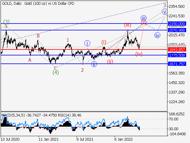Click the red (i) wave label
The image size is (190, 143).
(x=104, y=42)
